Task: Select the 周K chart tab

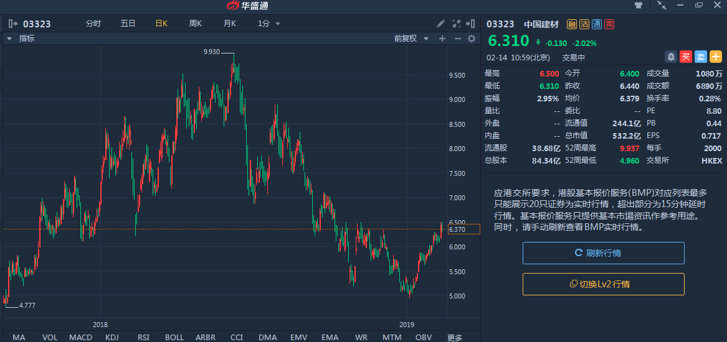Action: point(195,24)
